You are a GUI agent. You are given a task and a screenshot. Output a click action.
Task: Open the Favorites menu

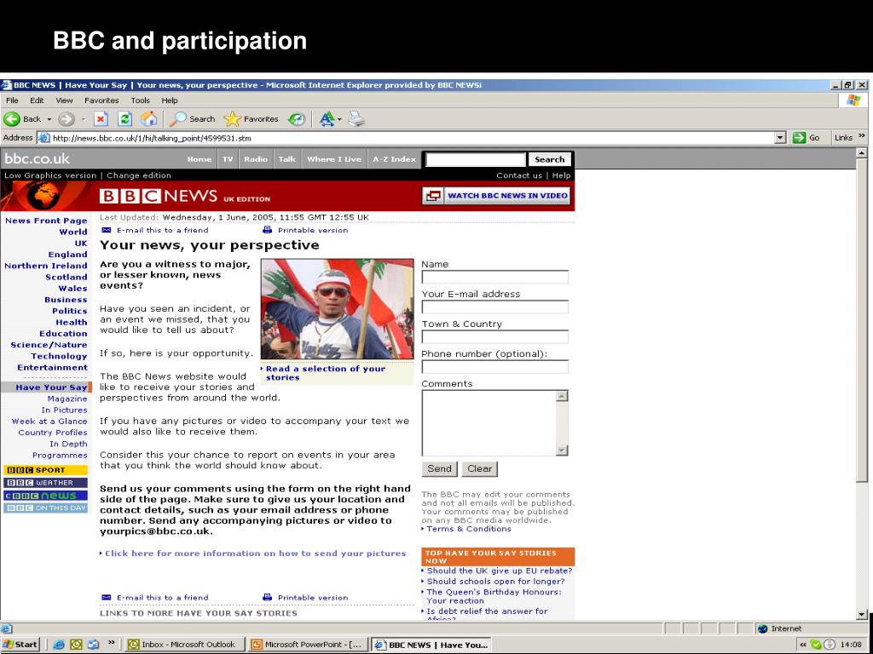point(101,100)
